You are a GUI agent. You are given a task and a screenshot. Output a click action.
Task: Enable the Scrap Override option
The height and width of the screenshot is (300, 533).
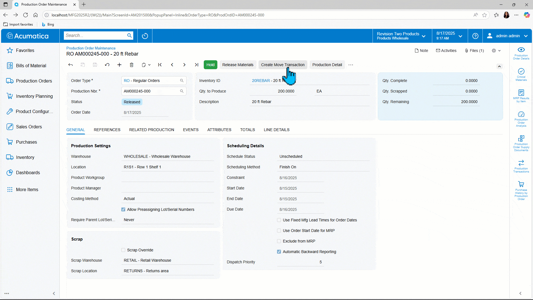tap(123, 250)
